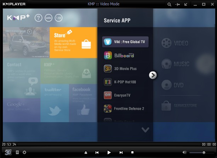Select Frontline Defense 2 app
This screenshot has width=217, height=158.
pyautogui.click(x=125, y=109)
